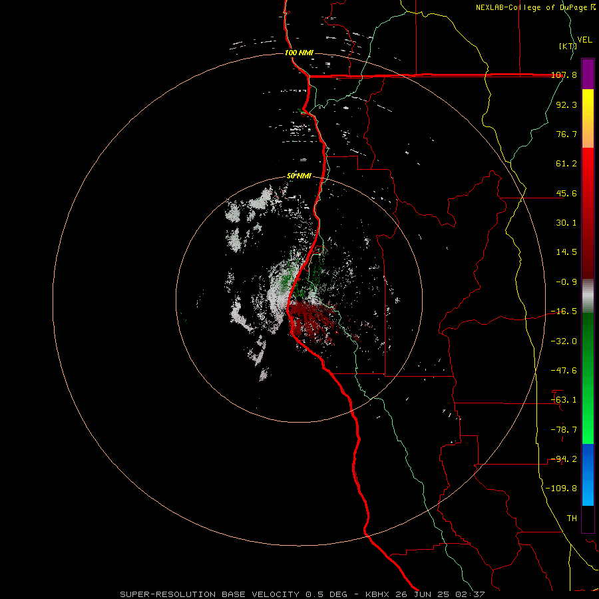Click the green inbound velocity echo near coast

click(286, 282)
